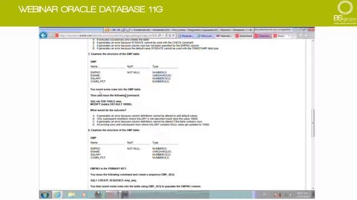Open the Windows Start orb
The height and width of the screenshot is (200, 357).
(45, 194)
